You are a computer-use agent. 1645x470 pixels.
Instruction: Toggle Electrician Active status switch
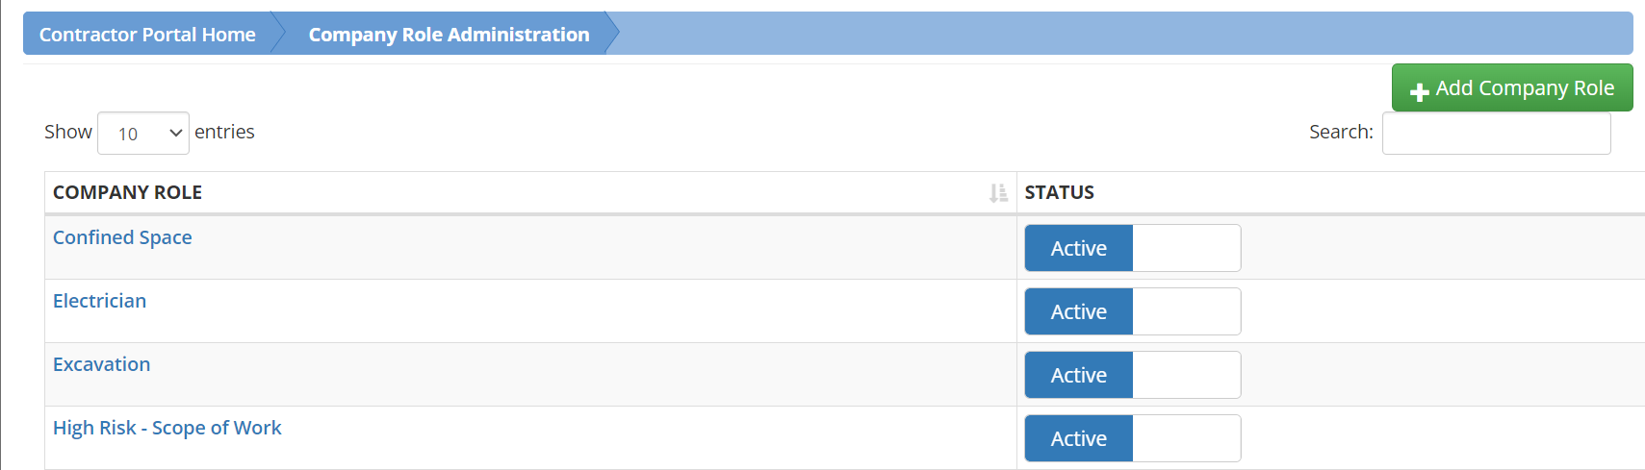tap(1133, 311)
